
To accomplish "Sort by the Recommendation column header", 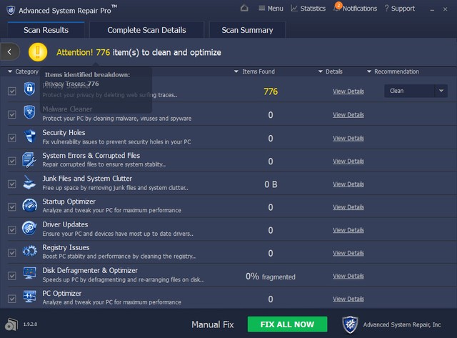I will tap(393, 71).
